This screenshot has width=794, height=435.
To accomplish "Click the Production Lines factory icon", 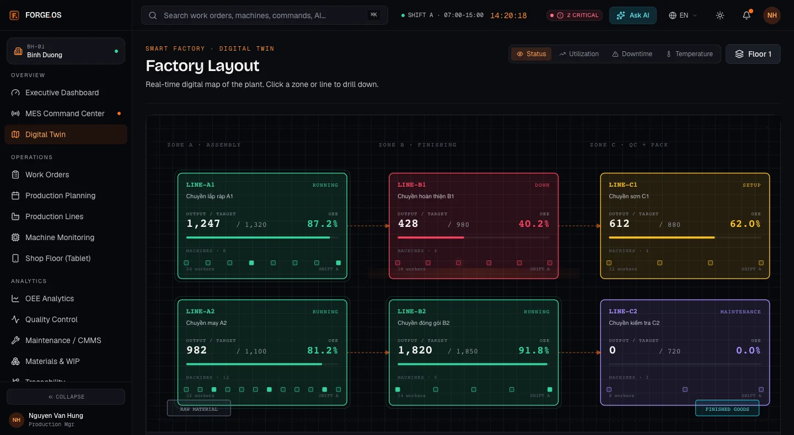I will pyautogui.click(x=15, y=216).
